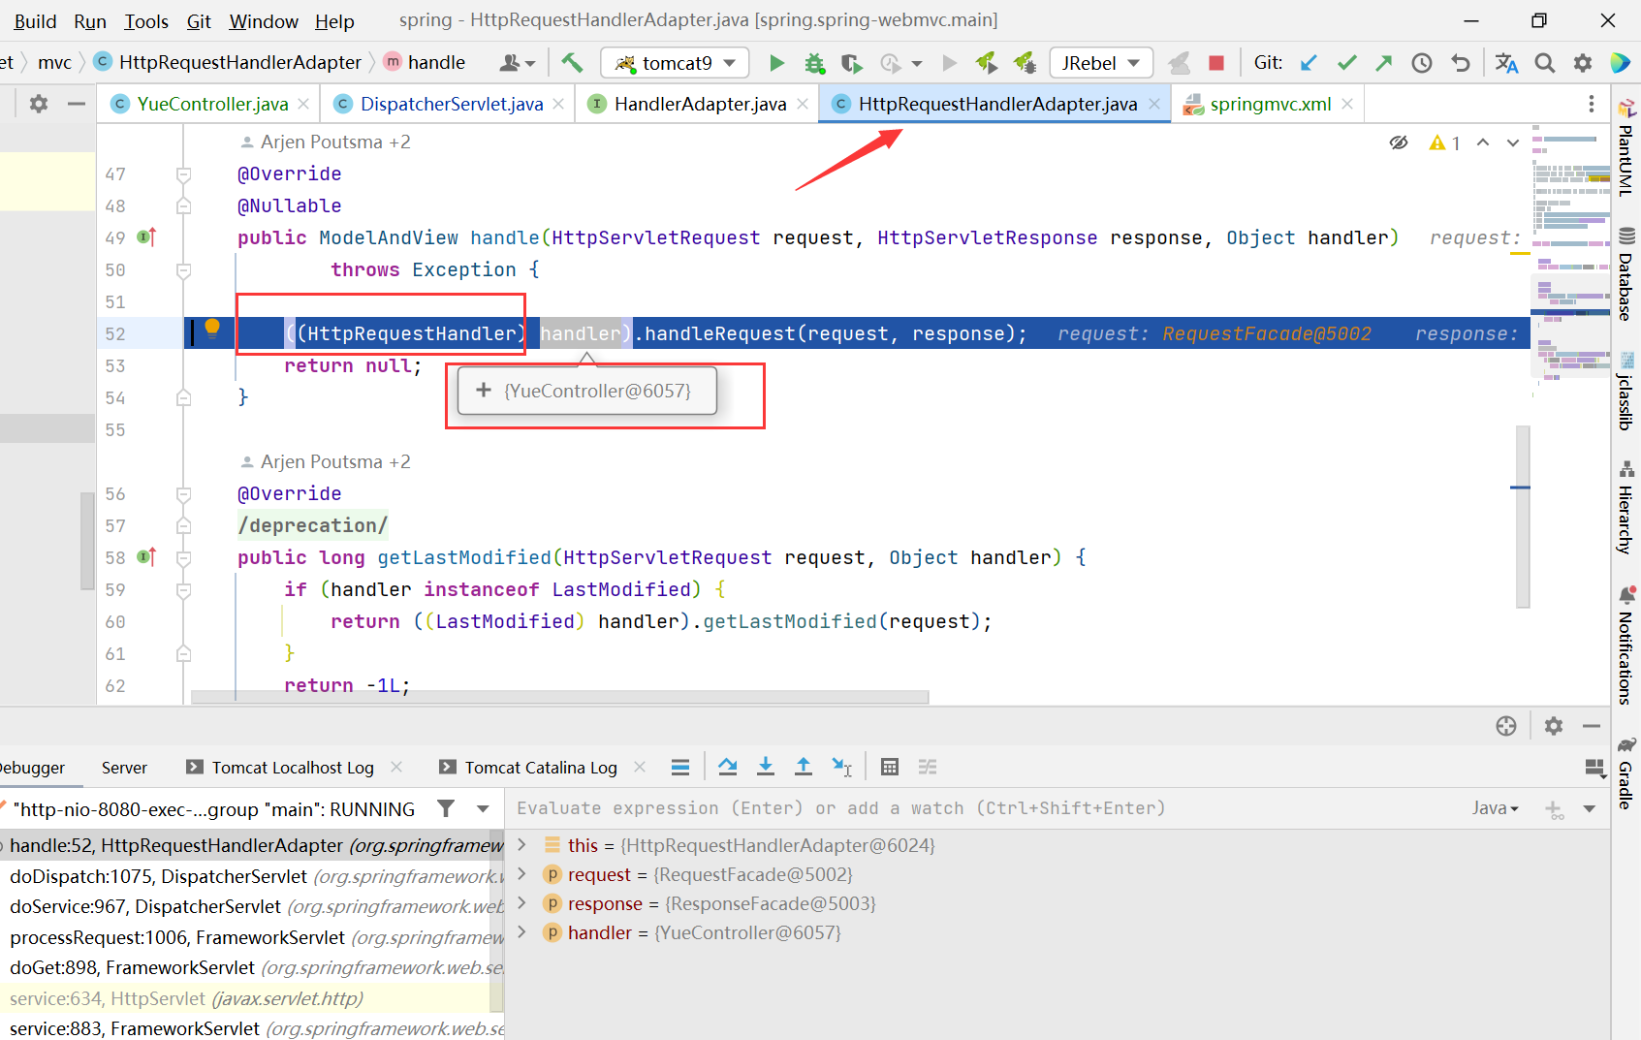
Task: Open the thread filter dropdown arrow
Action: point(483,808)
